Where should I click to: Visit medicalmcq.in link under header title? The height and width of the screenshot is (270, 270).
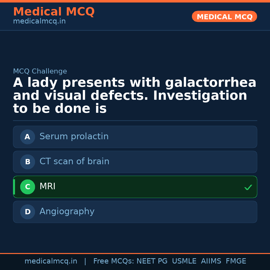click(x=39, y=21)
